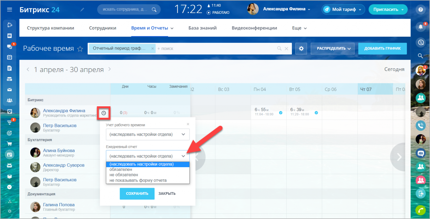
Task: Open chat icon with badge 1 in left sidebar
Action: coord(9,47)
